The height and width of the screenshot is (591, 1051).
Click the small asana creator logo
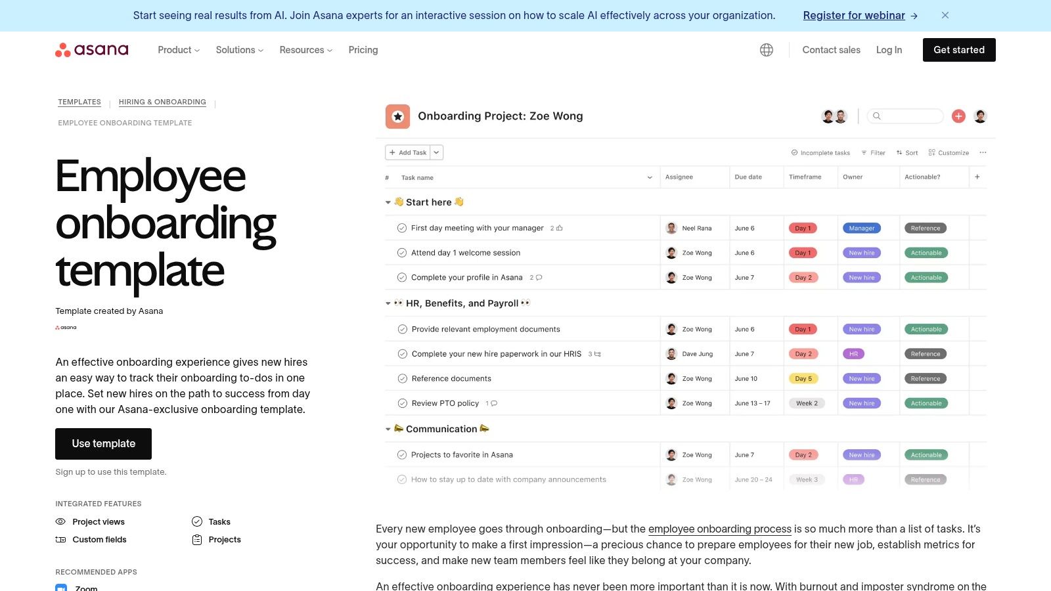tap(66, 327)
